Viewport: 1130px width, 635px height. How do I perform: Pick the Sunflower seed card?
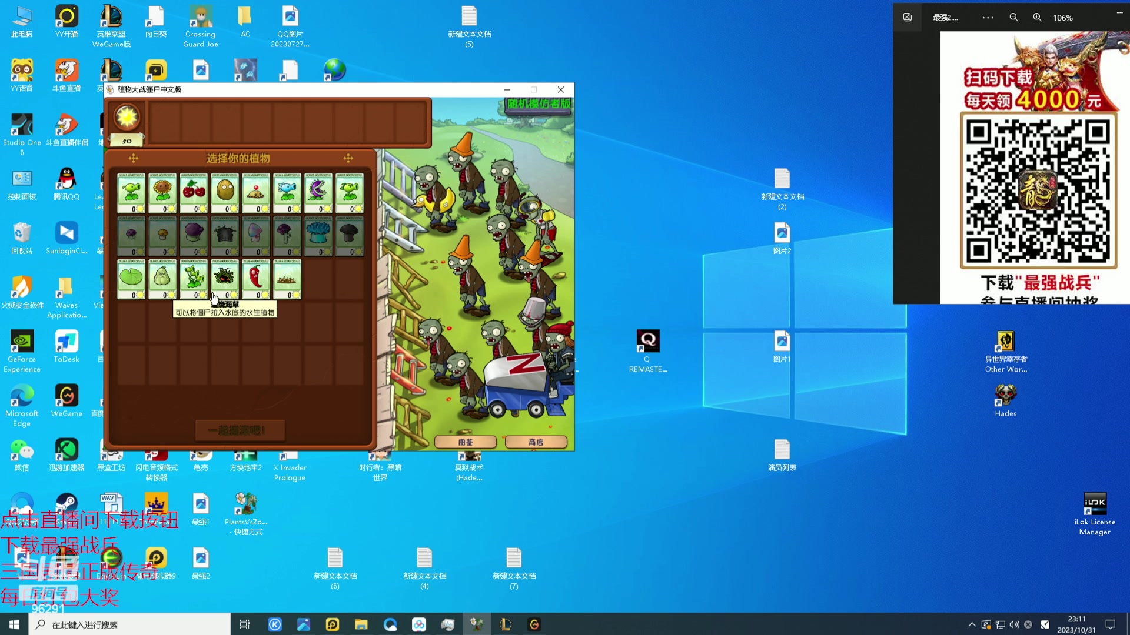[162, 192]
